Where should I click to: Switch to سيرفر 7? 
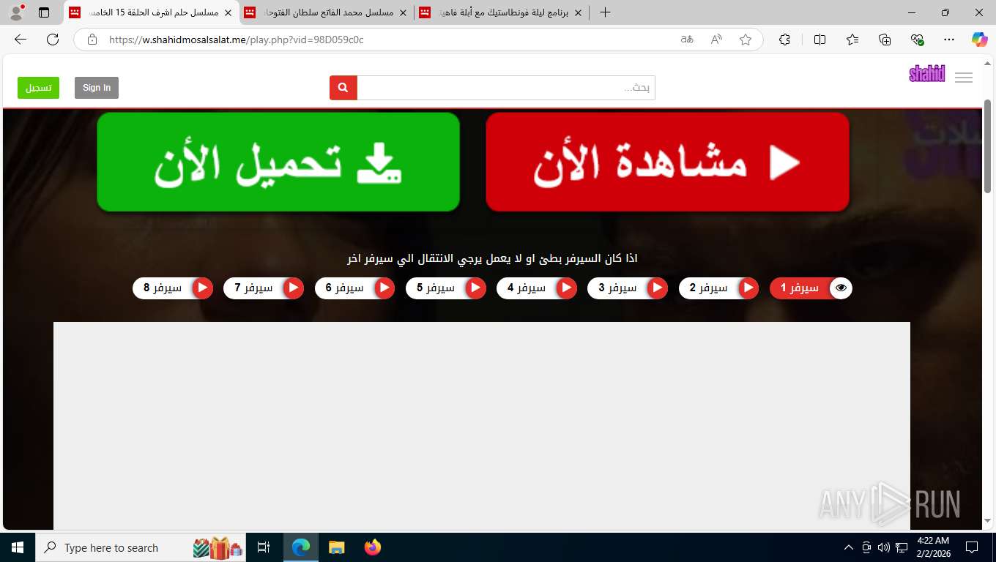tap(264, 288)
